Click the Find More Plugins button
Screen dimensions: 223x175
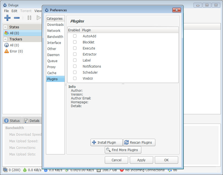123,150
